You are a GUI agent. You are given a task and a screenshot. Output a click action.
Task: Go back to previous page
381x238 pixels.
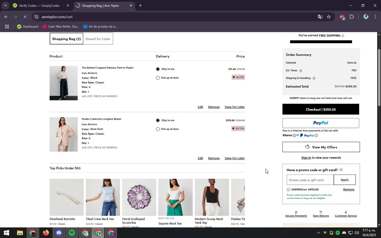click(x=6, y=17)
